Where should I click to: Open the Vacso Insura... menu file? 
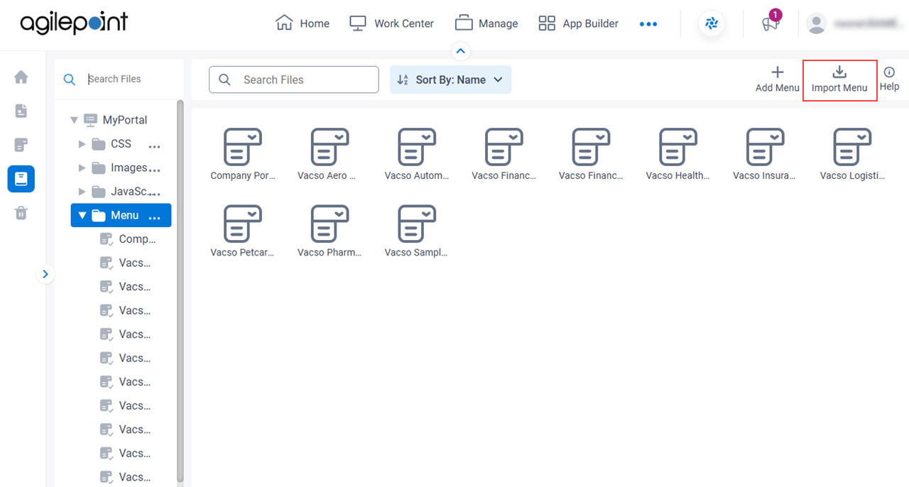[766, 155]
